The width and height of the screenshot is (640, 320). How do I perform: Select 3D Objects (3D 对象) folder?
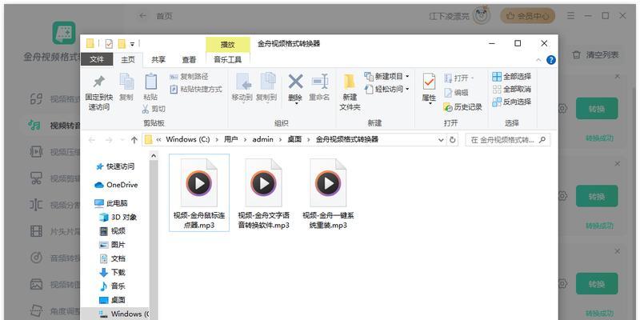[x=118, y=217]
